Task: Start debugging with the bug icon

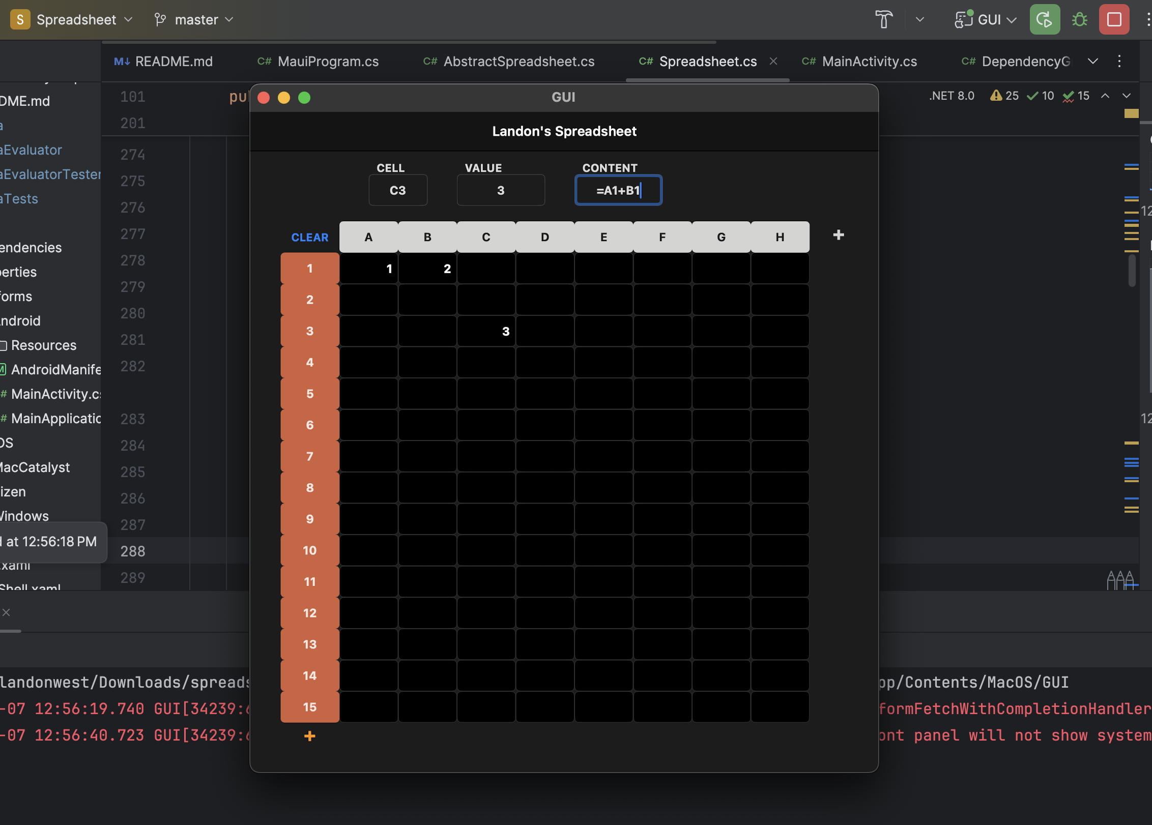Action: pyautogui.click(x=1079, y=19)
